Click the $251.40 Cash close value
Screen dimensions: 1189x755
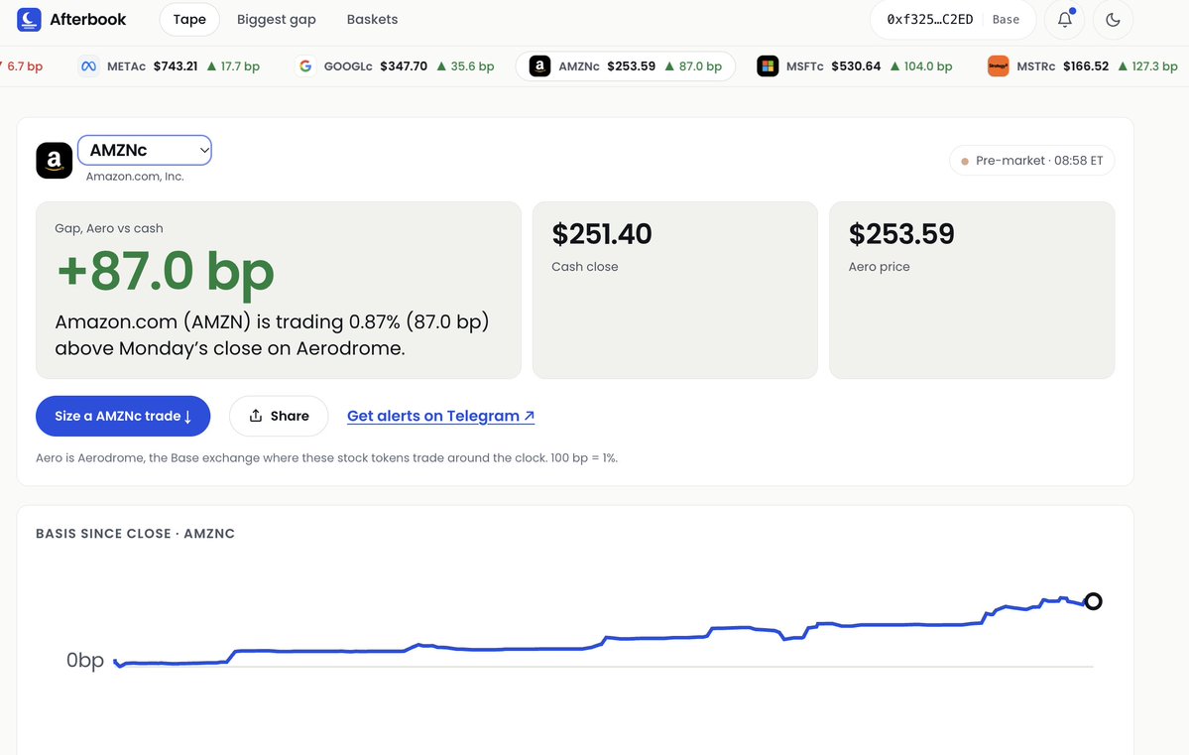tap(601, 234)
